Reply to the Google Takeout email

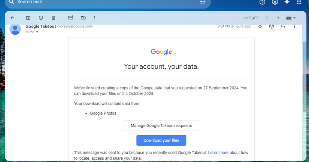pyautogui.click(x=283, y=27)
